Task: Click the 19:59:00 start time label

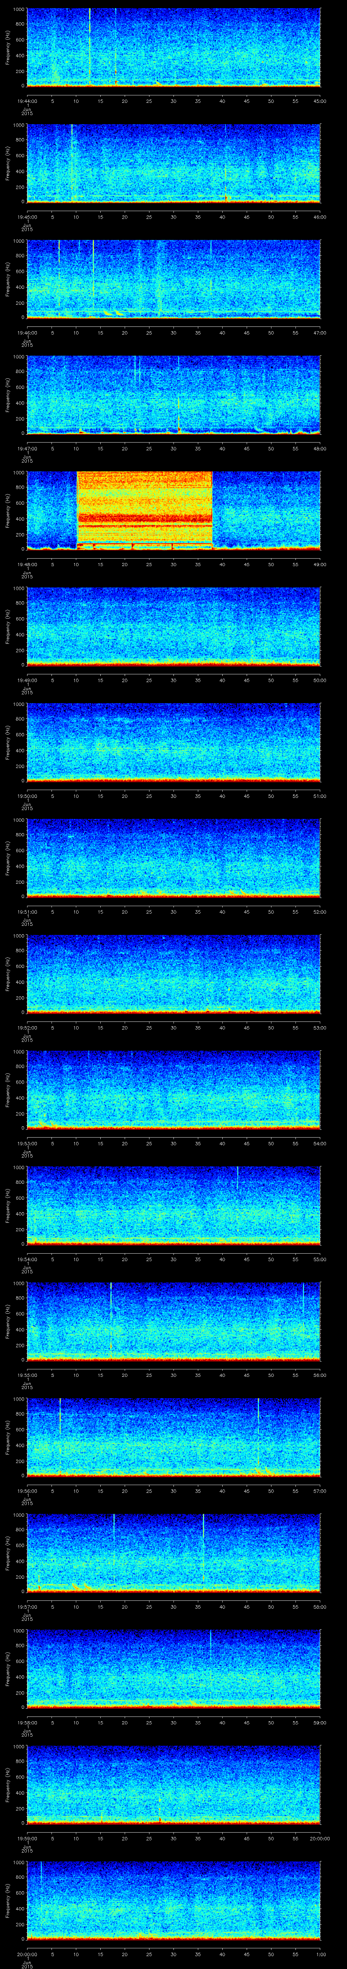Action: [x=27, y=1838]
